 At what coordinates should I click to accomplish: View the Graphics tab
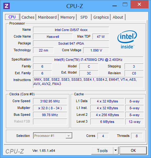pyautogui.click(x=101, y=17)
